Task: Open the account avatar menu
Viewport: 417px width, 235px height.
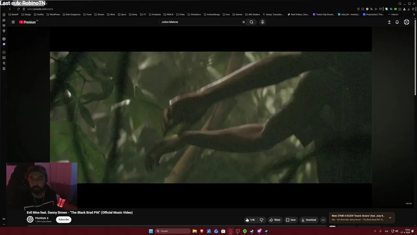Action: pos(407,22)
